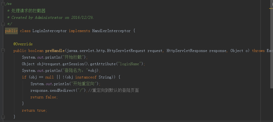The width and height of the screenshot is (273, 122).
Task: Click the return false statement
Action: 44,97
